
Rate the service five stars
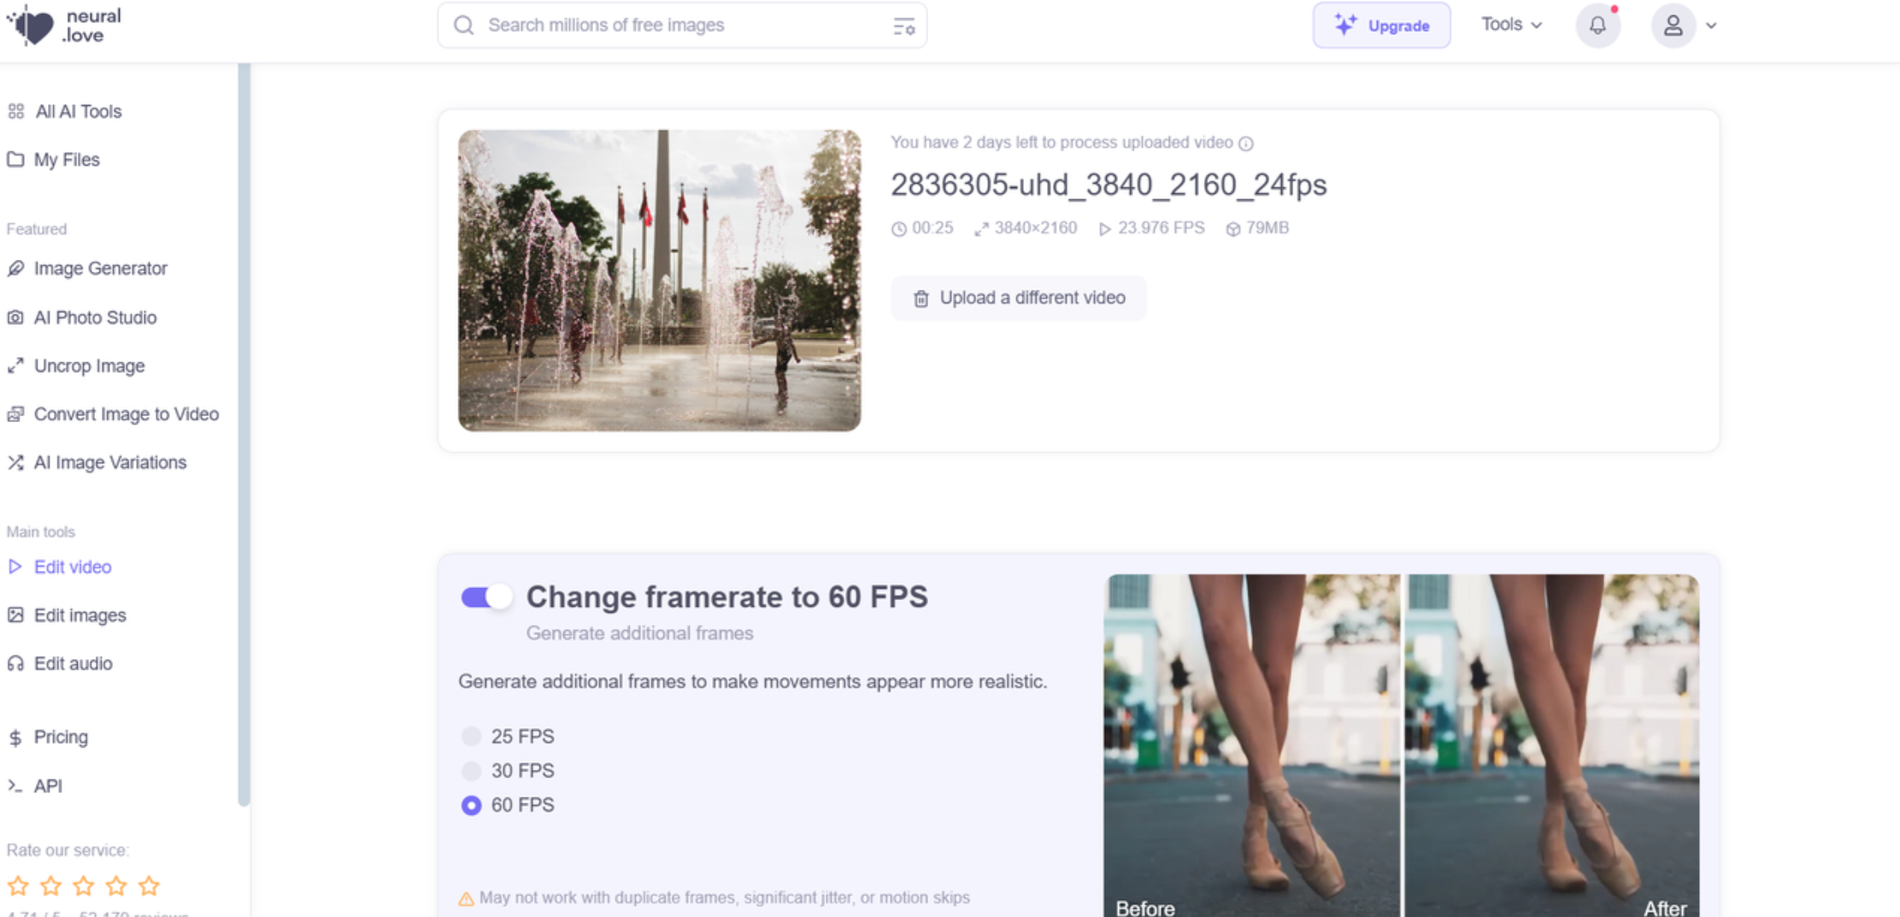pyautogui.click(x=150, y=886)
